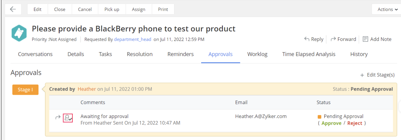The height and width of the screenshot is (140, 401).
Task: Open the Actions dropdown
Action: (387, 9)
